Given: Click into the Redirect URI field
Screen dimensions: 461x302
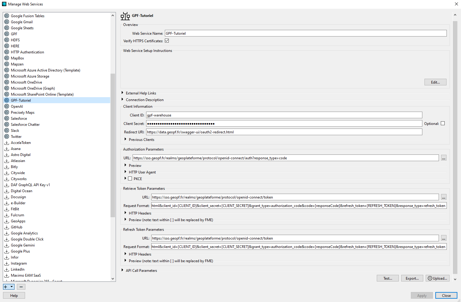Looking at the screenshot, I should click(284, 132).
